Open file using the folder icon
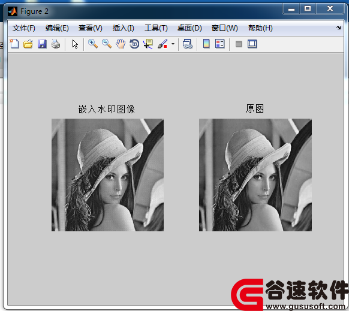The image size is (349, 311). 28,44
